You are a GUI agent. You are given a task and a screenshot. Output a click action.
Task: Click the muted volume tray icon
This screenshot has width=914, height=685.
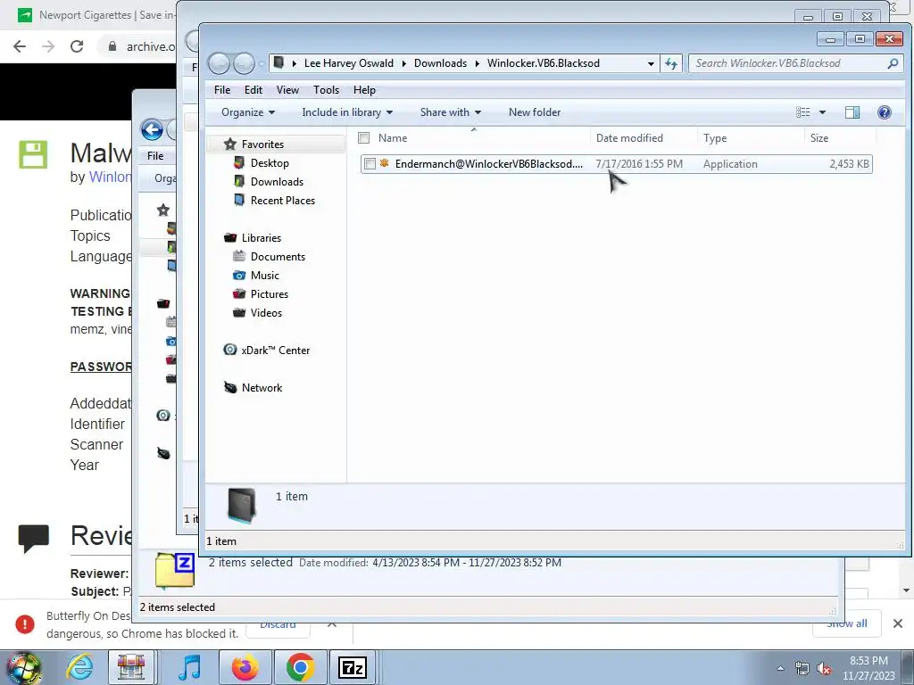824,669
